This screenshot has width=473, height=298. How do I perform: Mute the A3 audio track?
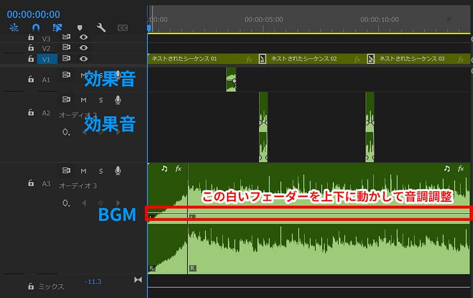click(x=83, y=170)
